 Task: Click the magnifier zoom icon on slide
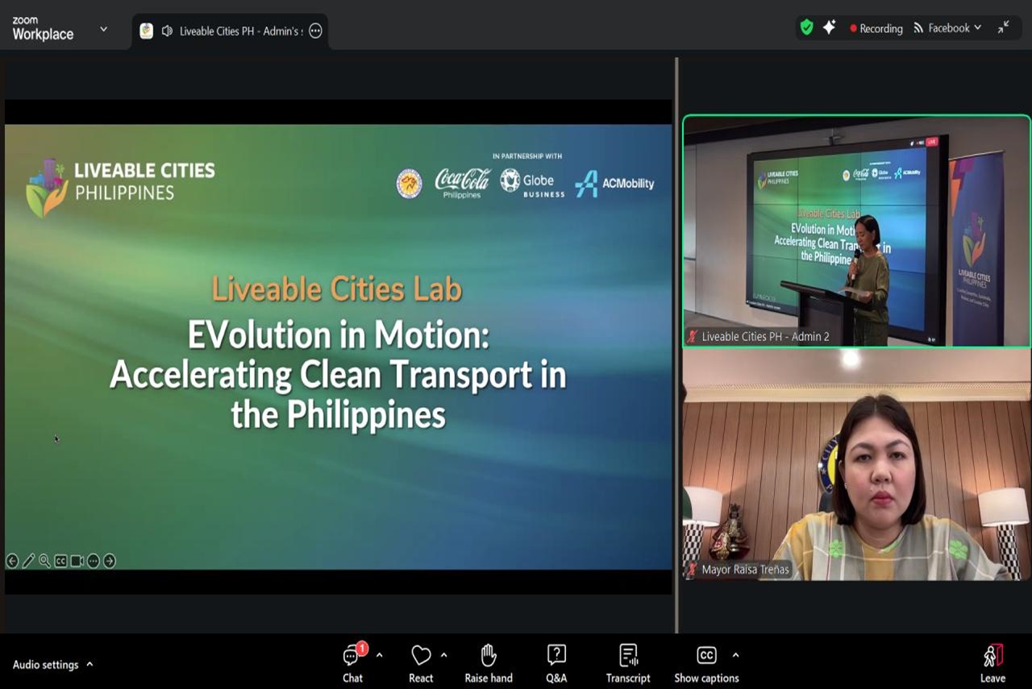point(44,561)
